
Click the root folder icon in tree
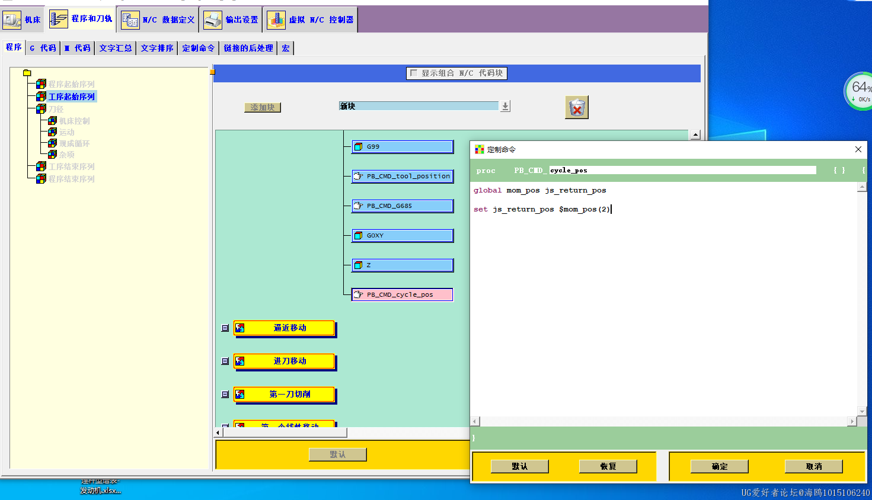pyautogui.click(x=27, y=73)
